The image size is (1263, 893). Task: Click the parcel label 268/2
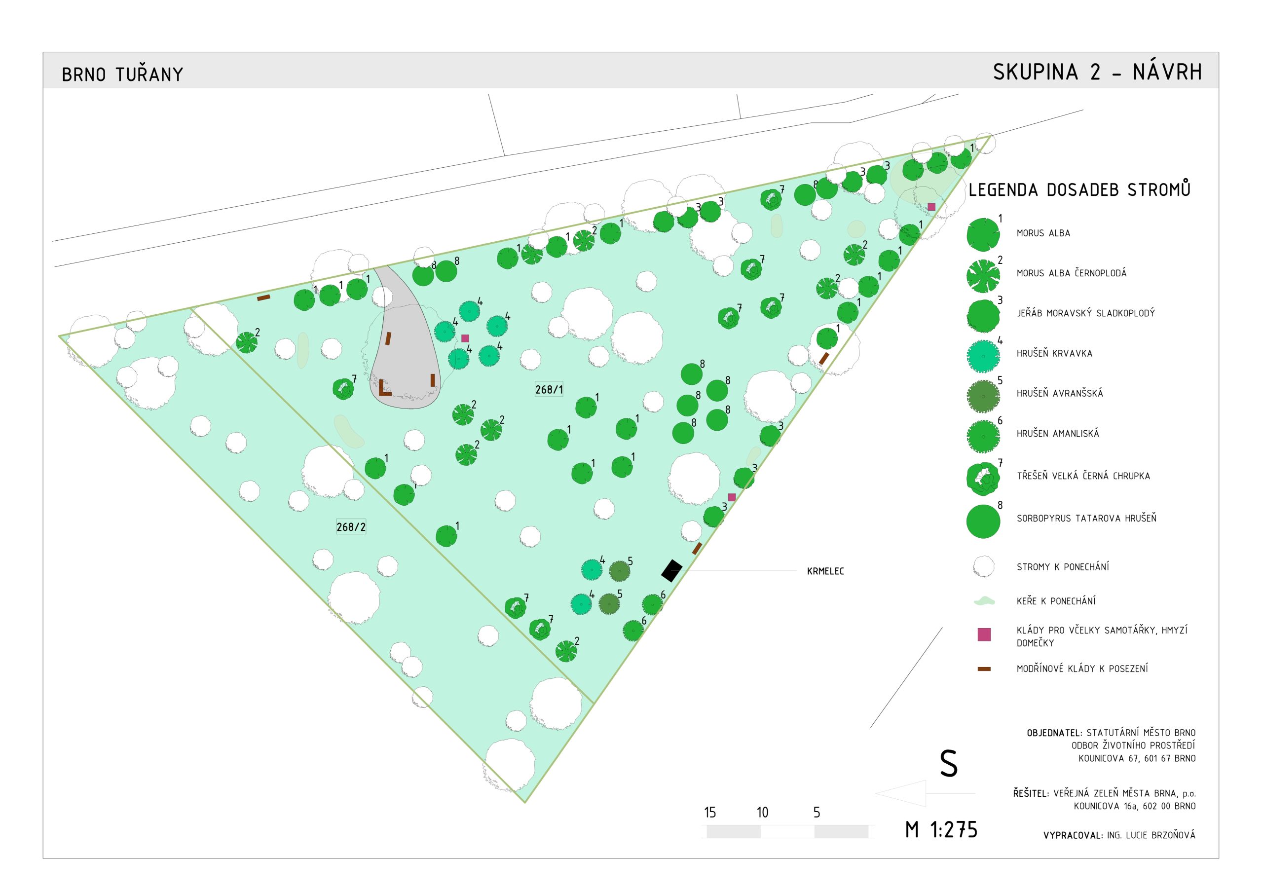[351, 526]
